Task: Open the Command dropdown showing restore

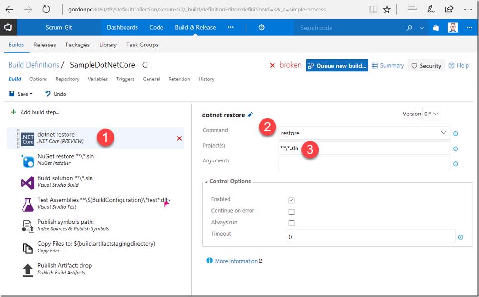Action: click(x=364, y=133)
